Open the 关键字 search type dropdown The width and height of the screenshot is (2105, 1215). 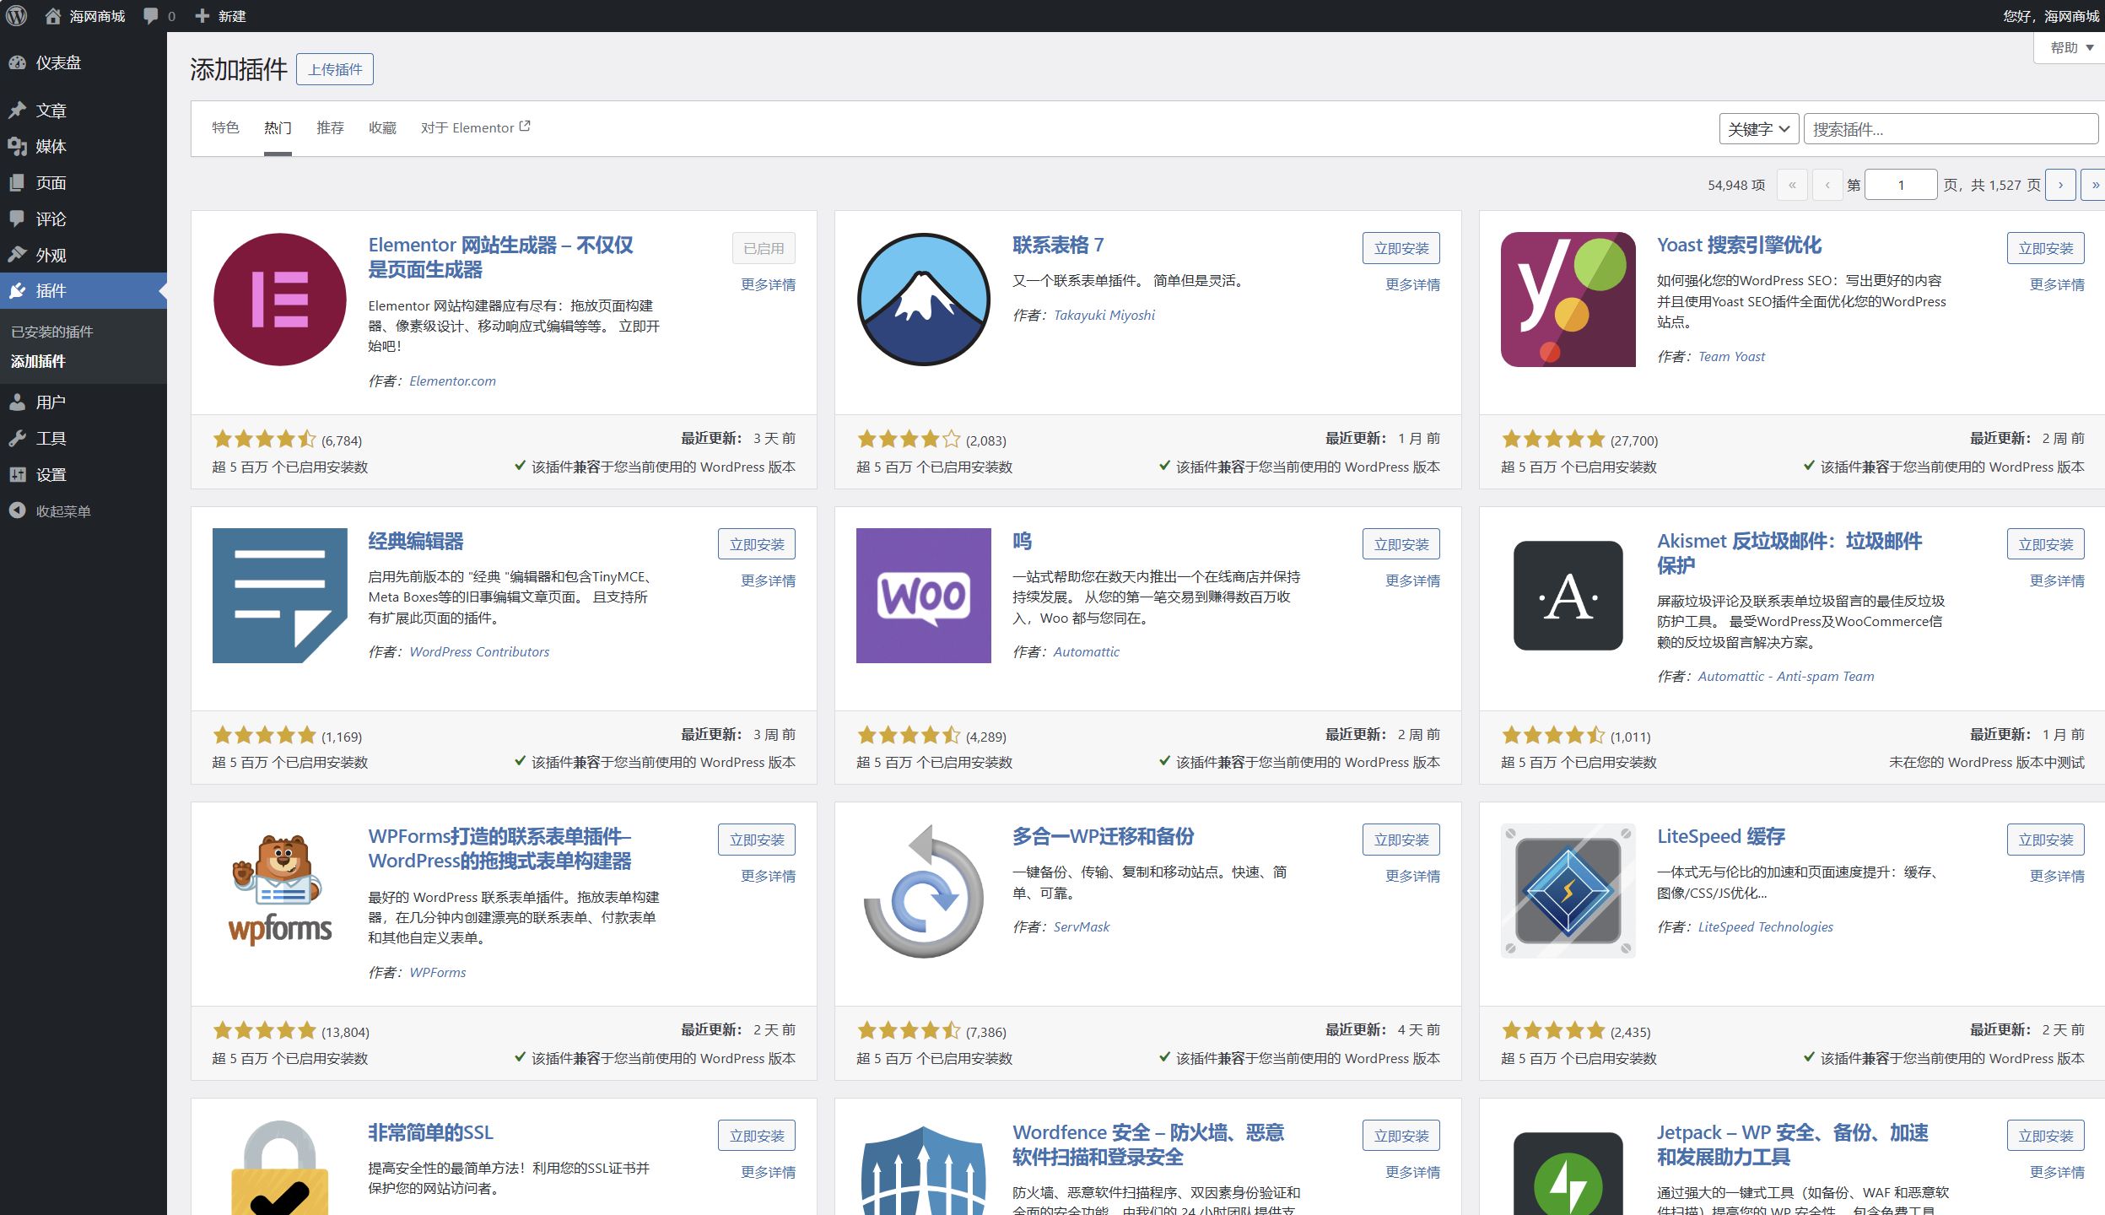tap(1759, 129)
